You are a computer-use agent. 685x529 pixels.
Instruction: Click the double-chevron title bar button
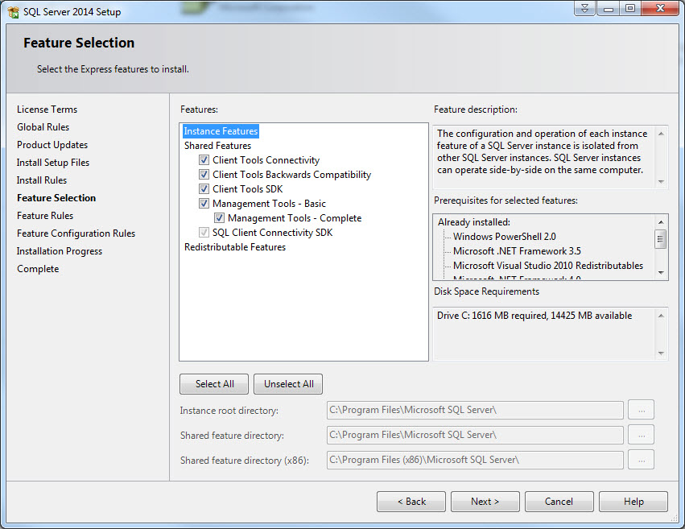click(584, 8)
